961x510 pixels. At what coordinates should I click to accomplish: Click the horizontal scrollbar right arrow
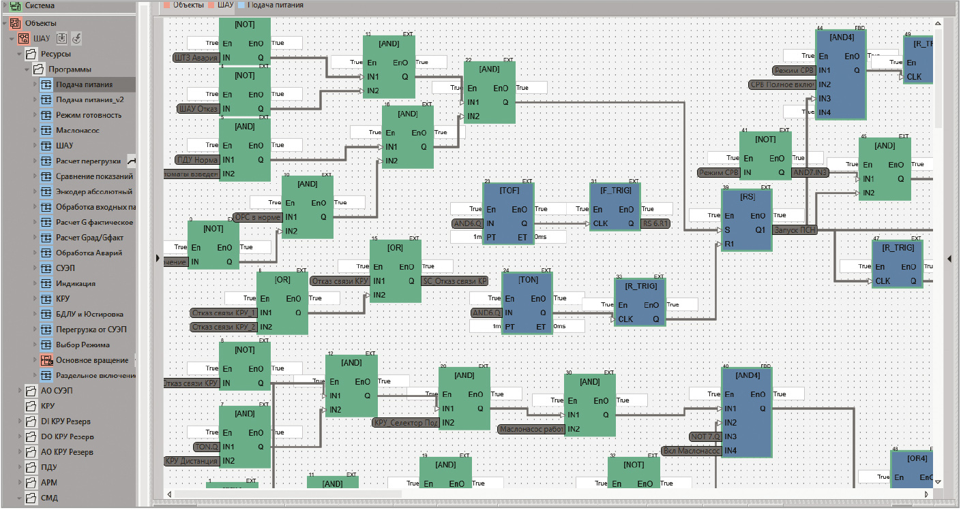point(926,494)
